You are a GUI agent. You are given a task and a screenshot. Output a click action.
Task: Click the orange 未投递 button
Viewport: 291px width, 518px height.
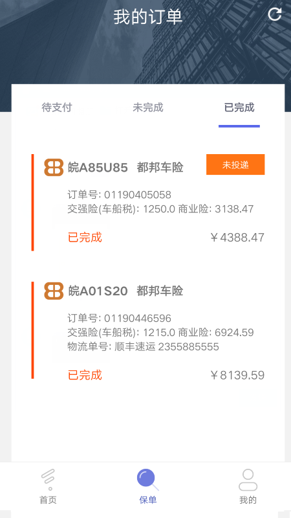point(235,164)
